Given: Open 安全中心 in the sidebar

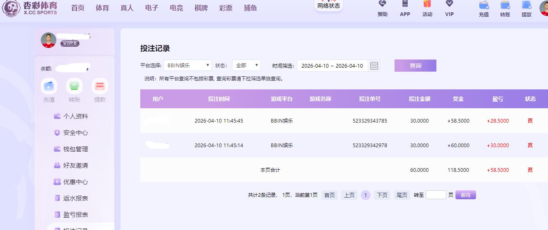Looking at the screenshot, I should [x=75, y=133].
